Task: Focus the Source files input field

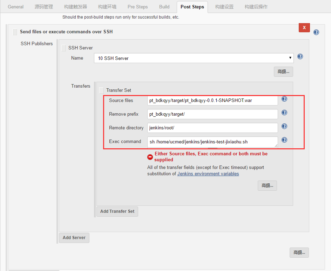Action: (x=212, y=101)
